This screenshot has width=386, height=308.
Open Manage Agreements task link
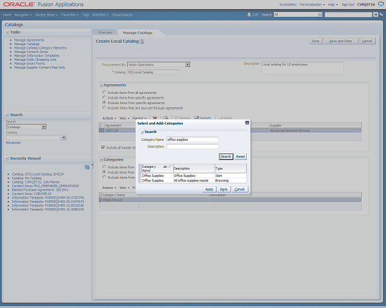coord(29,40)
